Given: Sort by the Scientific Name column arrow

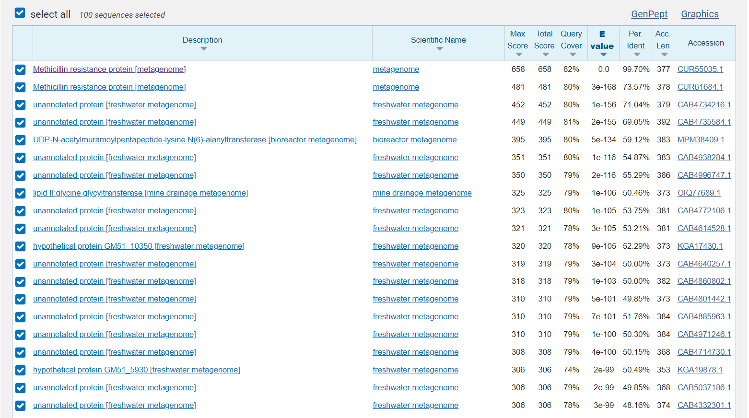Looking at the screenshot, I should [x=440, y=49].
